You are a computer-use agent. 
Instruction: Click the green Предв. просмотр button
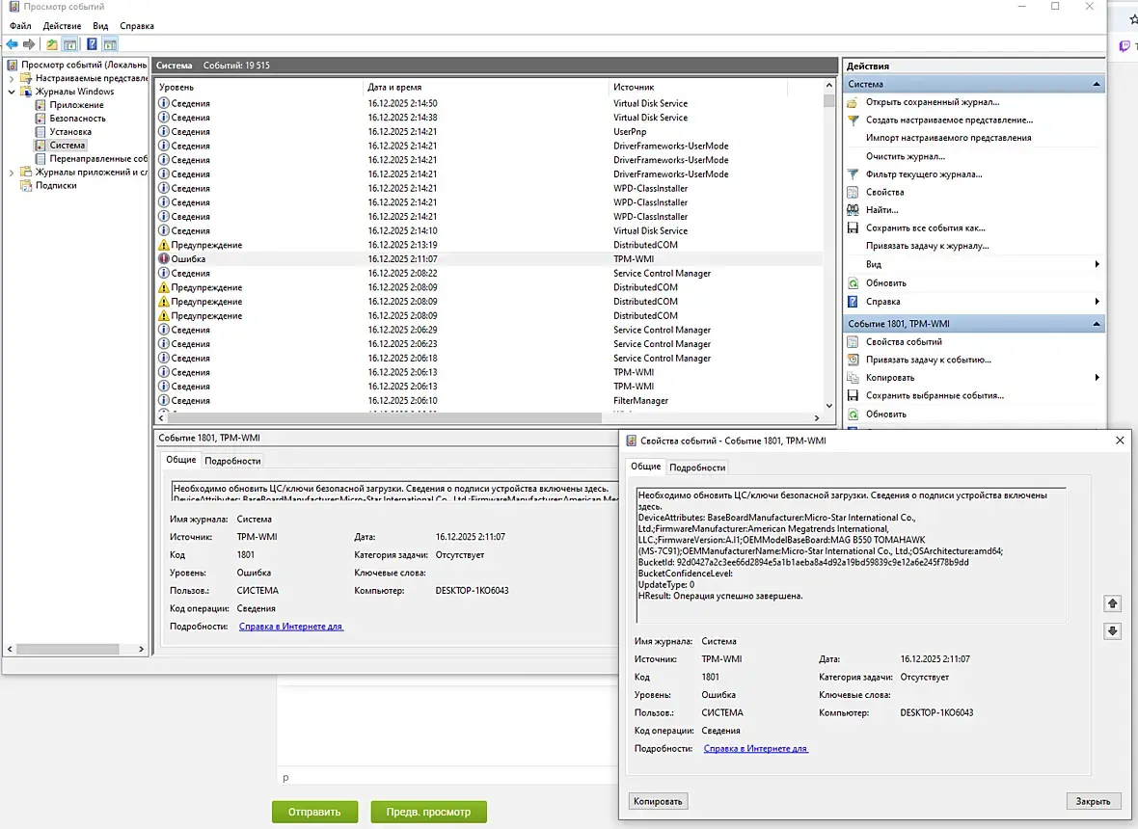coord(429,813)
